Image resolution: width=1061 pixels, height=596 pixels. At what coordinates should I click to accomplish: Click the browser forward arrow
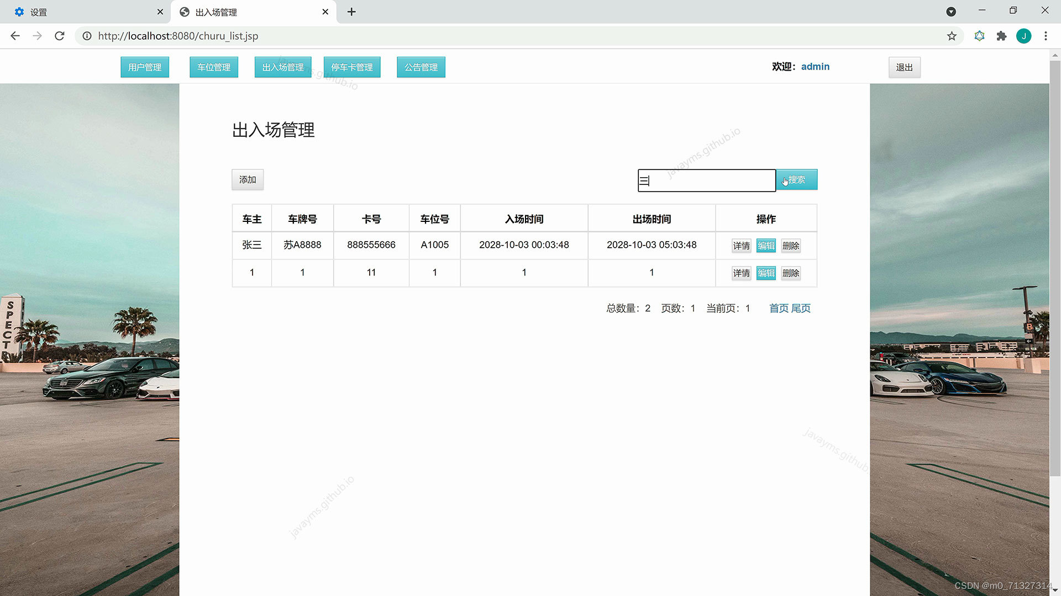tap(37, 36)
